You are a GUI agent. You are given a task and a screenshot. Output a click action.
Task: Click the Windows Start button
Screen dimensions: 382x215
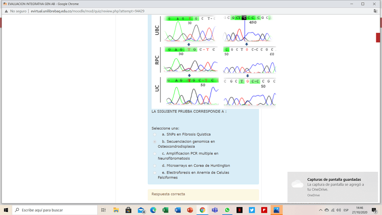coord(6,210)
